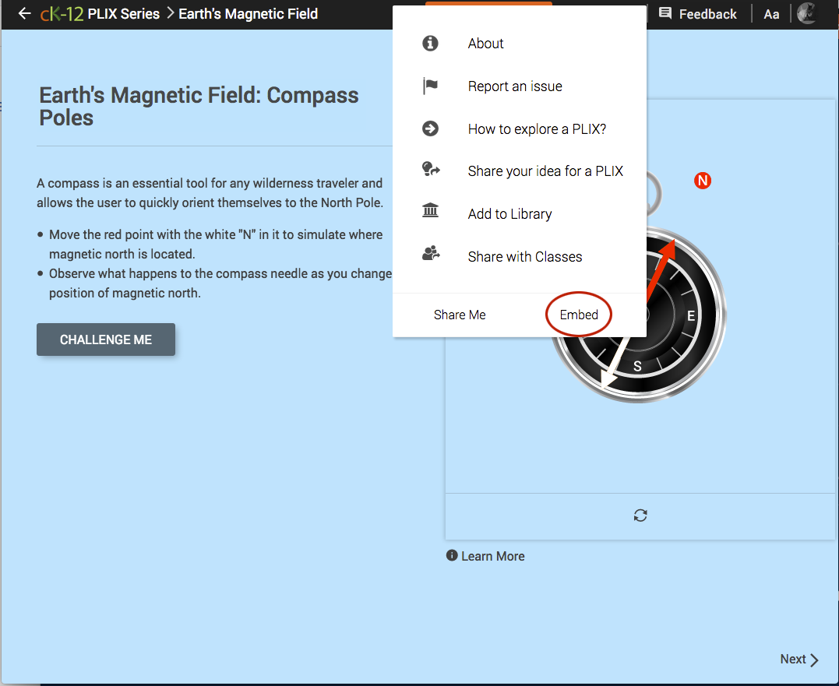
Task: Open the CK-12 logo home link
Action: pos(62,14)
